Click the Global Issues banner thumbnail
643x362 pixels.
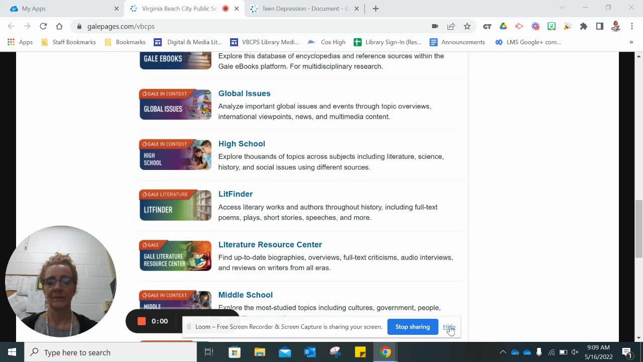coord(175,105)
